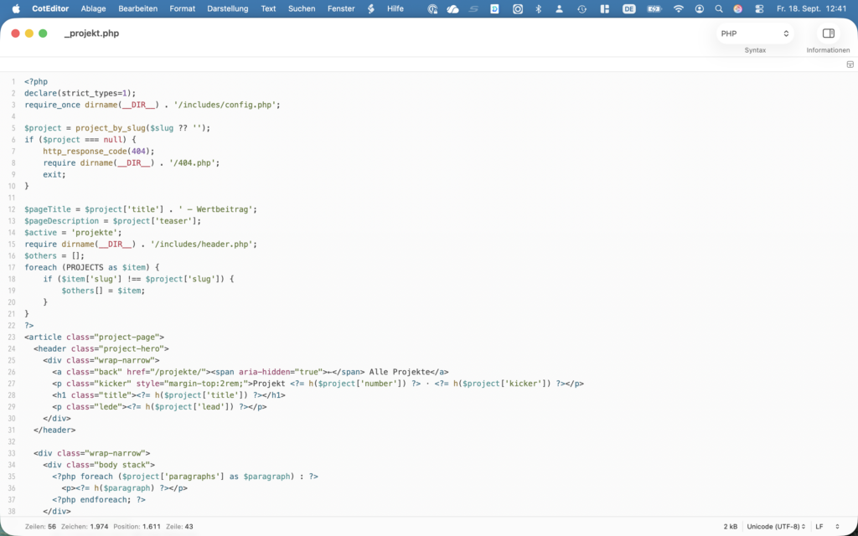Click the foreach (PROJECTS as $item) line

(92, 267)
